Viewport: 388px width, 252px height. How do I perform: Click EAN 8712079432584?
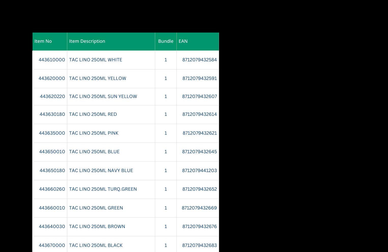click(200, 60)
